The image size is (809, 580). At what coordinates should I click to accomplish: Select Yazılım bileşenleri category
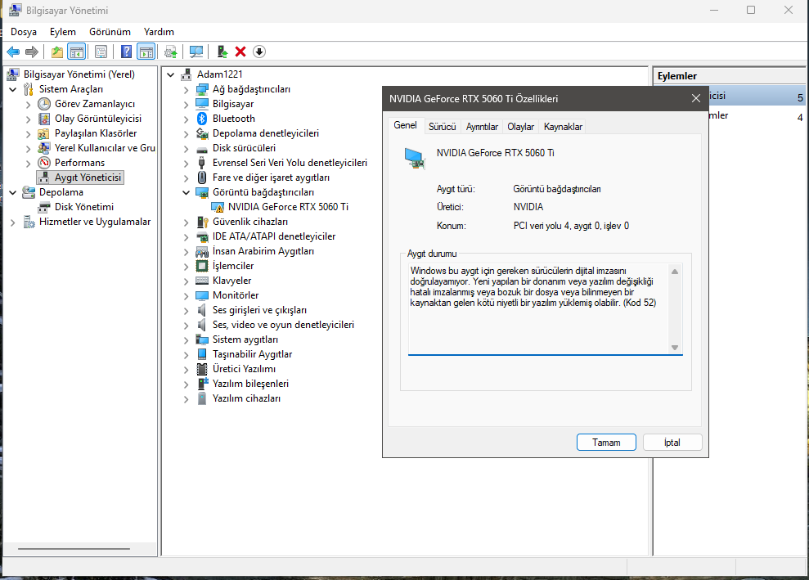[x=251, y=384]
